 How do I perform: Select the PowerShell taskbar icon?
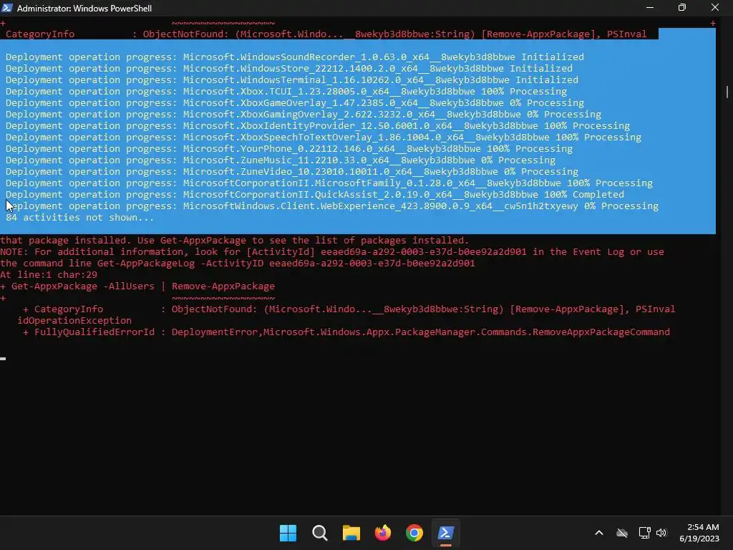[445, 533]
